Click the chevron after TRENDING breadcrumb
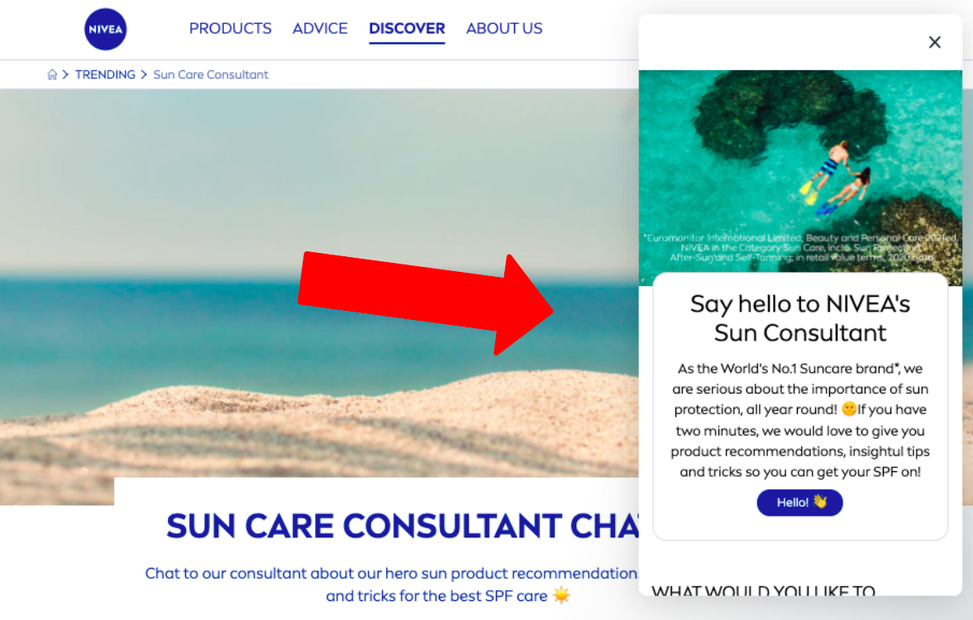The width and height of the screenshot is (973, 620). (144, 74)
